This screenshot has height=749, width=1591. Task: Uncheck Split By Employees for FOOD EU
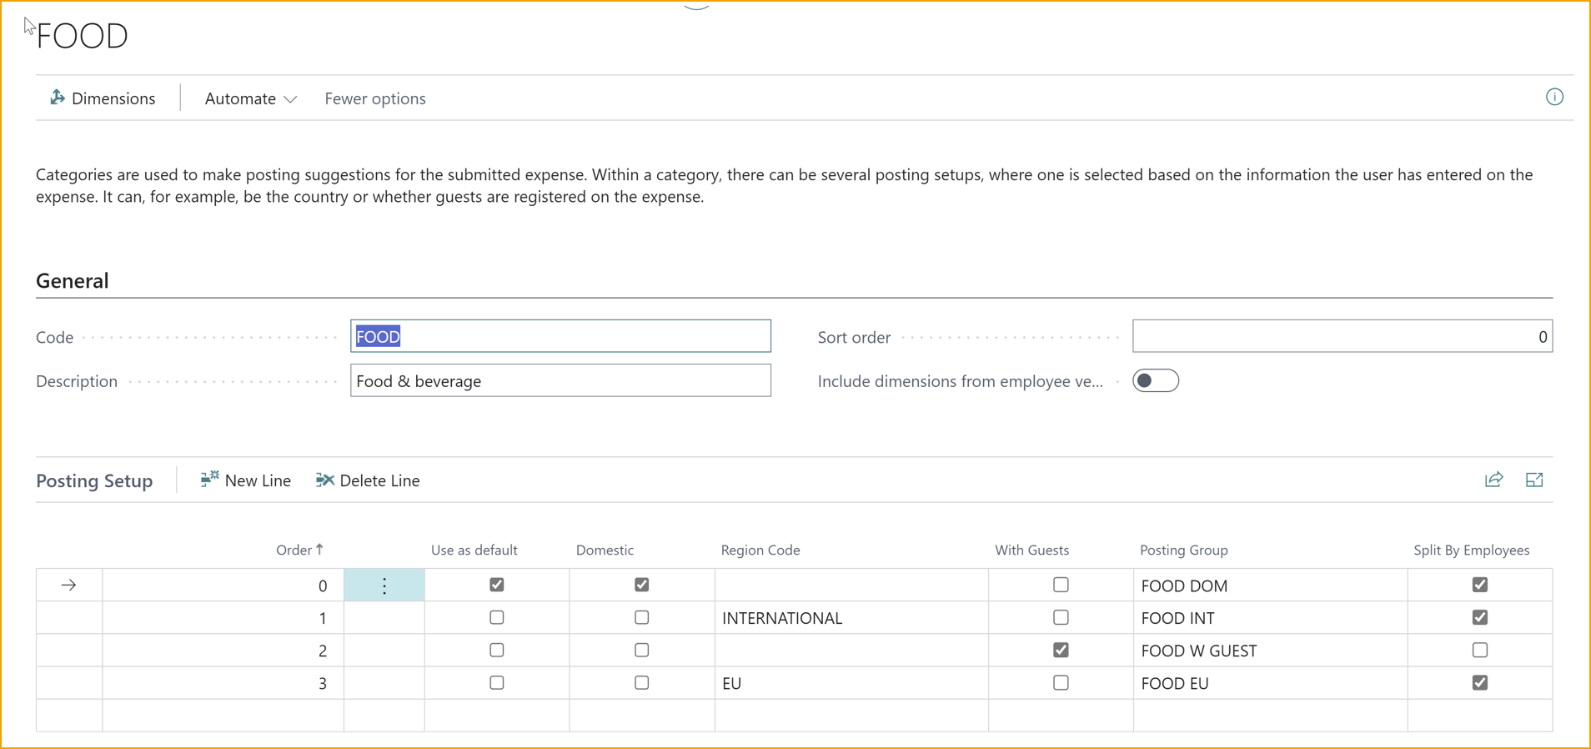(x=1480, y=682)
